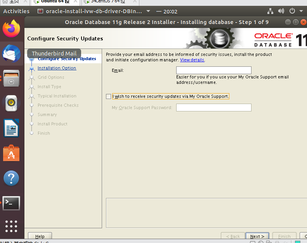Open the power menu icon
Viewport: 307px width, 243px height.
click(292, 11)
